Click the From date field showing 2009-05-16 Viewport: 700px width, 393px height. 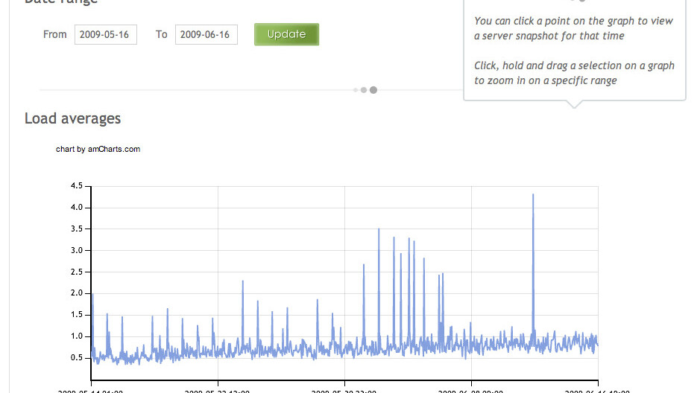(105, 34)
